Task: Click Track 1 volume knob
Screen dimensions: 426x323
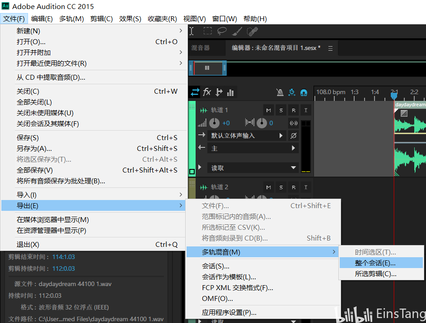Action: 215,123
